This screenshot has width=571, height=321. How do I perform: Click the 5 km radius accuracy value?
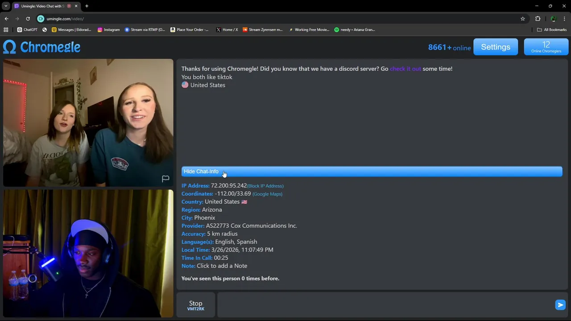tap(222, 234)
